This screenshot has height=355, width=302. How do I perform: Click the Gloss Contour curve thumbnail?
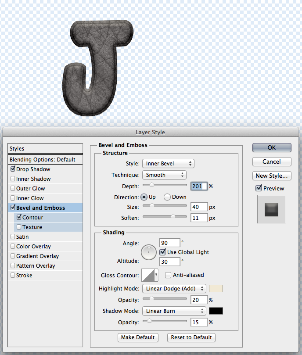(148, 275)
